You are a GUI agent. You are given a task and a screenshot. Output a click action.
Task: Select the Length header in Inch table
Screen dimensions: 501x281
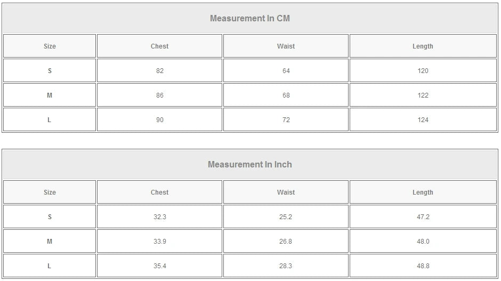point(423,192)
